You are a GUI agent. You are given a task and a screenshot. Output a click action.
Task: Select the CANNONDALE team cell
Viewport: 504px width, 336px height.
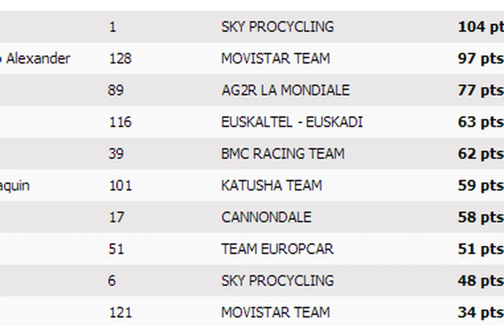click(266, 217)
